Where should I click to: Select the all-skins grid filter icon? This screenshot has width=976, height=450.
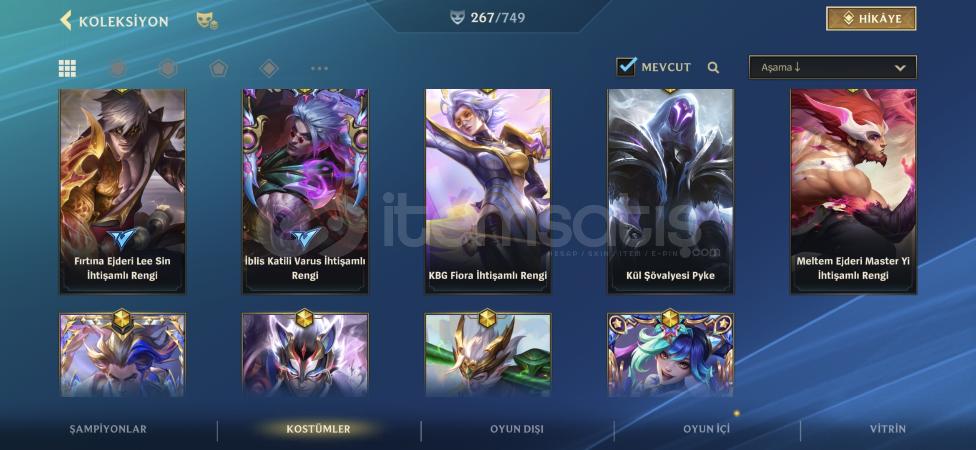click(x=67, y=68)
